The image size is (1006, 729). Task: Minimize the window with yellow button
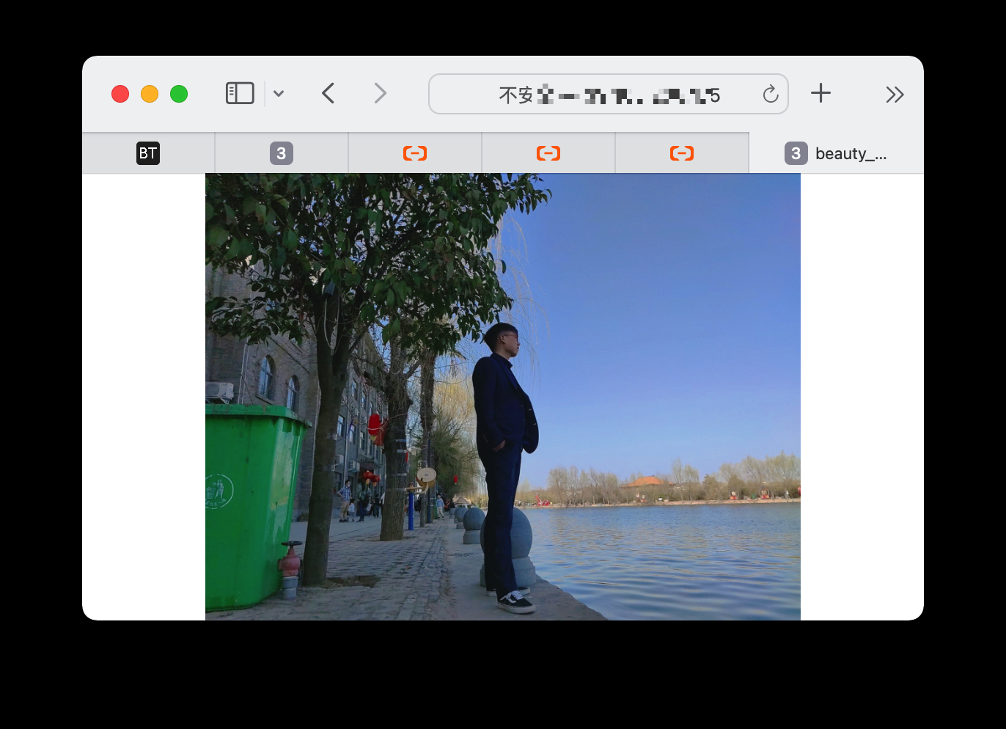[x=150, y=94]
